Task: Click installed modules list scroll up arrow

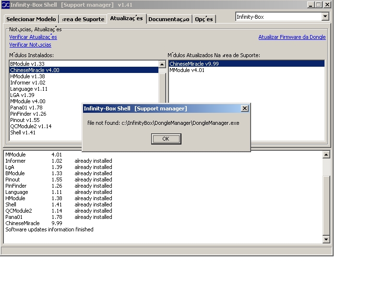Action: 162,64
